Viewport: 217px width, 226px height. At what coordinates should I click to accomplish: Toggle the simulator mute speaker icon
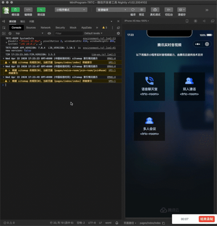[204, 21]
